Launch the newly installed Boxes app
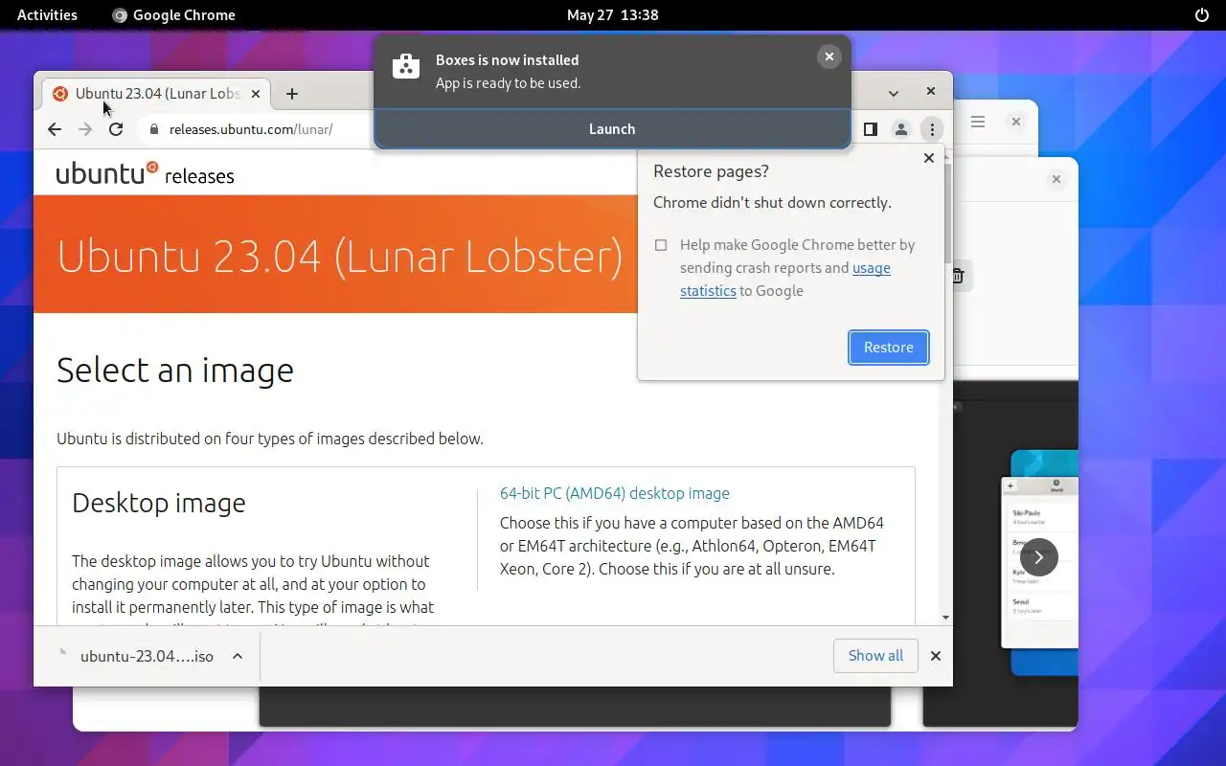This screenshot has width=1226, height=766. click(612, 129)
